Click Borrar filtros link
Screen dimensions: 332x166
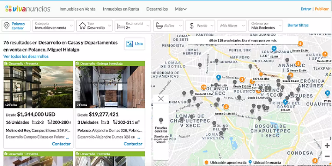coord(298,25)
